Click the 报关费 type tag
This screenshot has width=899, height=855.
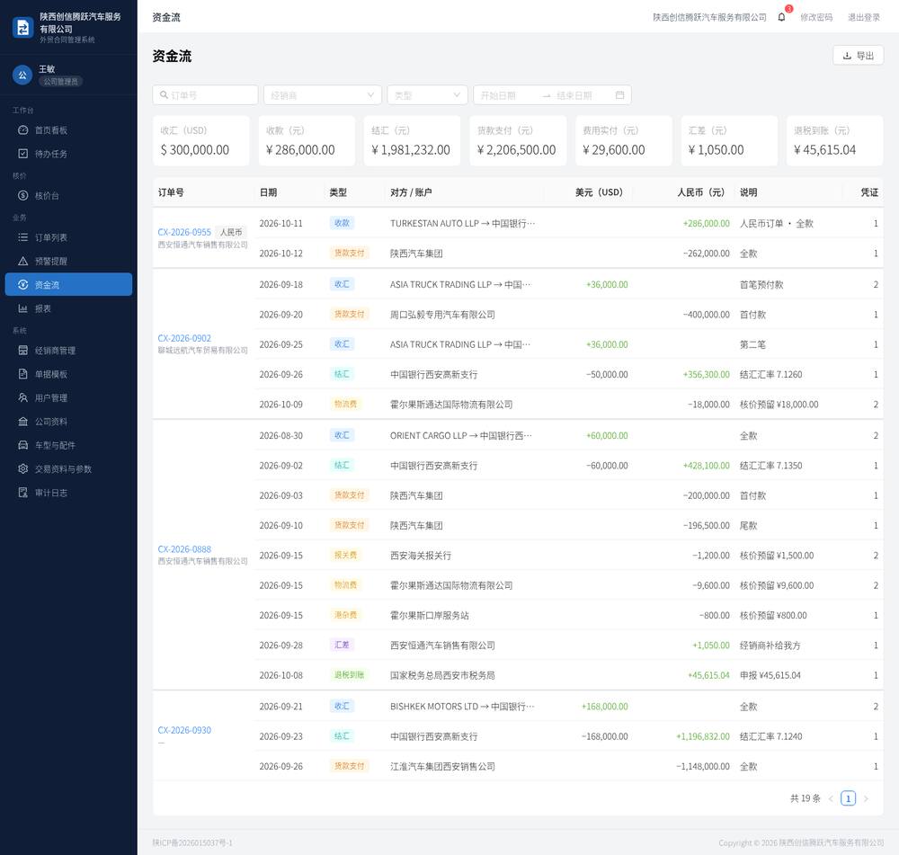(x=346, y=555)
